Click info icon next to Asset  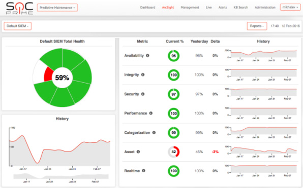coord(138,152)
